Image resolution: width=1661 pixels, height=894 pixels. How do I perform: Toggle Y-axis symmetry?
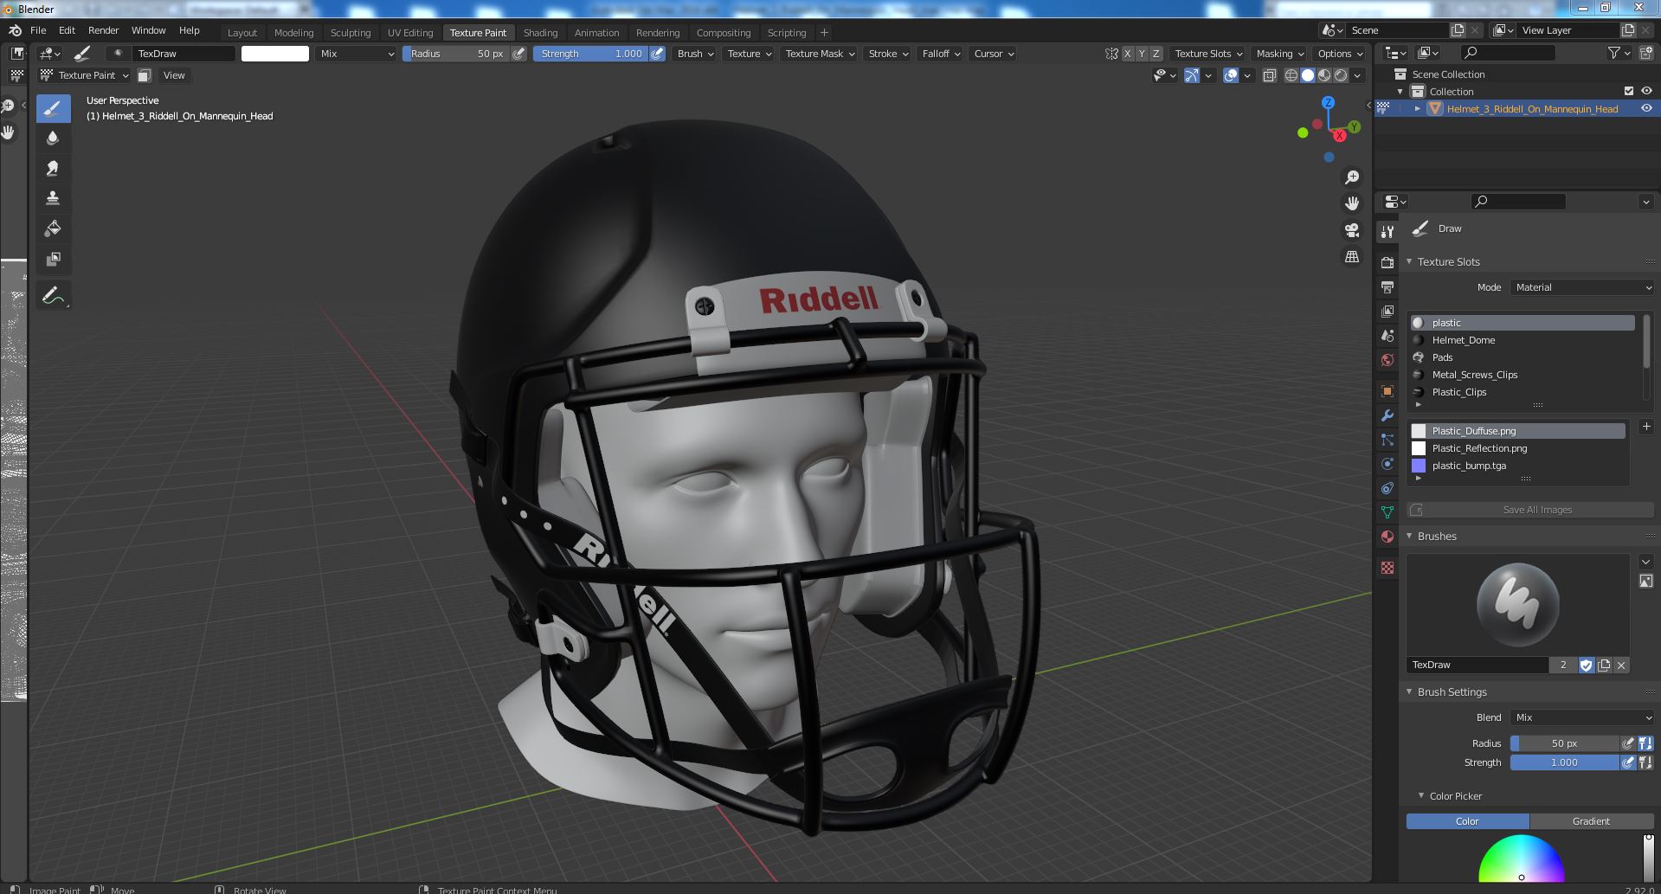click(x=1141, y=54)
